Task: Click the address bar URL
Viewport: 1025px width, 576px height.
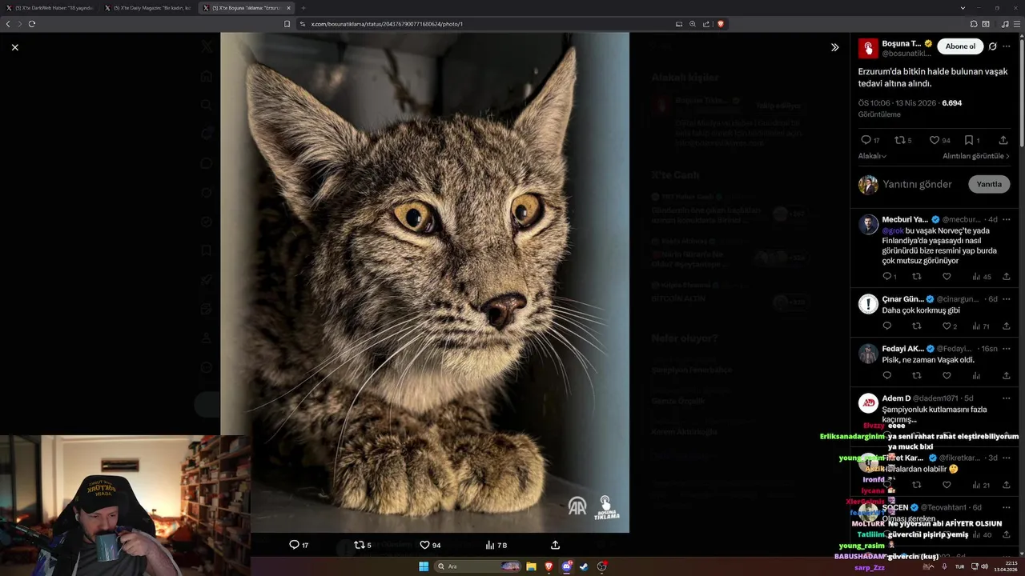Action: click(x=387, y=24)
